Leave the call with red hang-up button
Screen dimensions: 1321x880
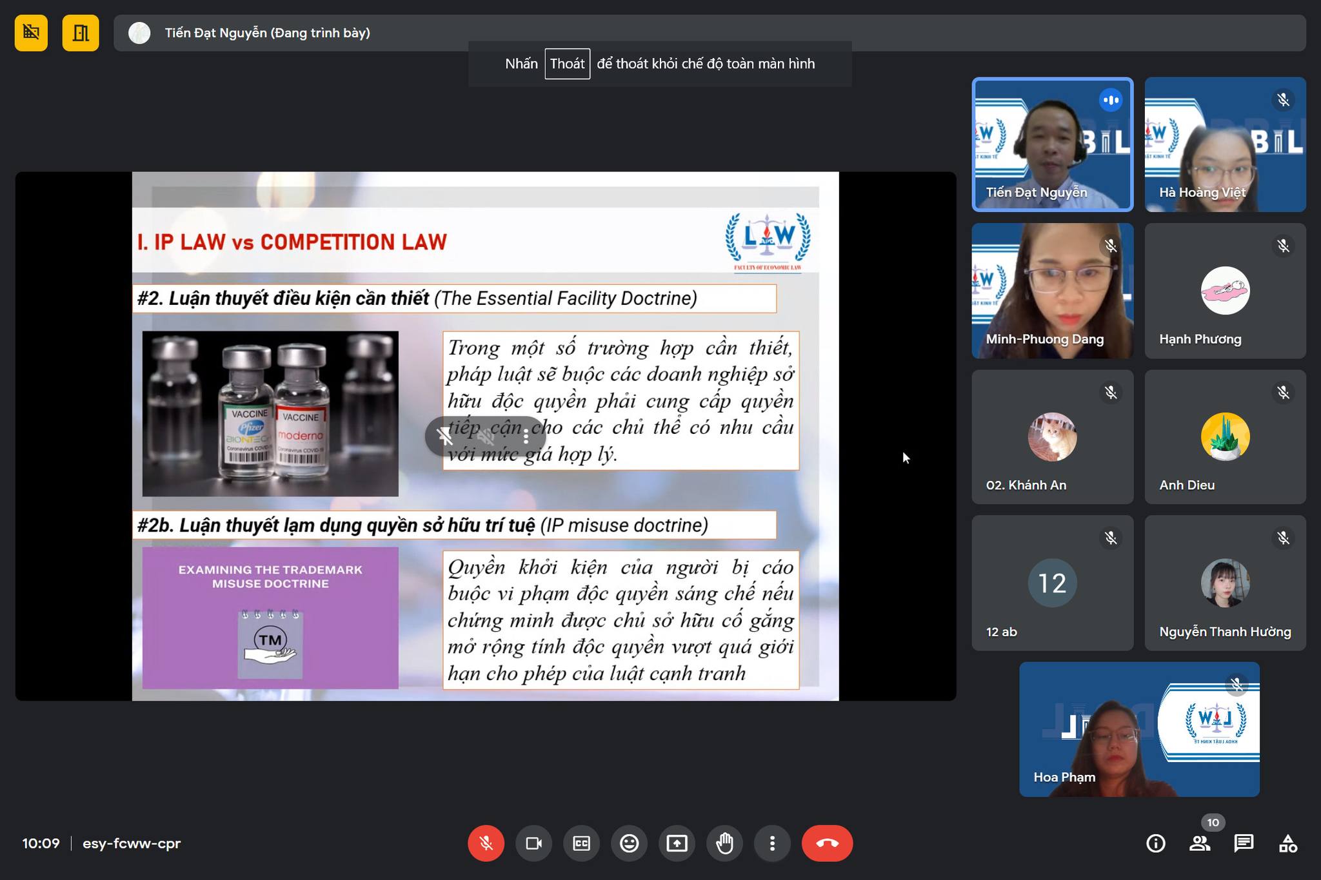(x=827, y=843)
